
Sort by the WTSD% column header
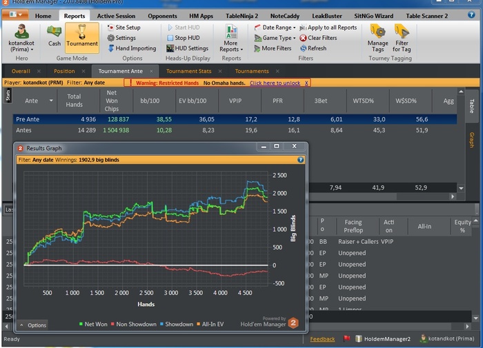pyautogui.click(x=363, y=101)
